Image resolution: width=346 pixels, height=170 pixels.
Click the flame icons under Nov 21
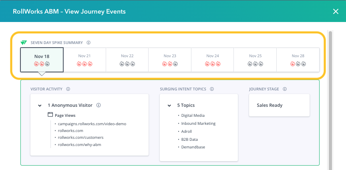84,64
